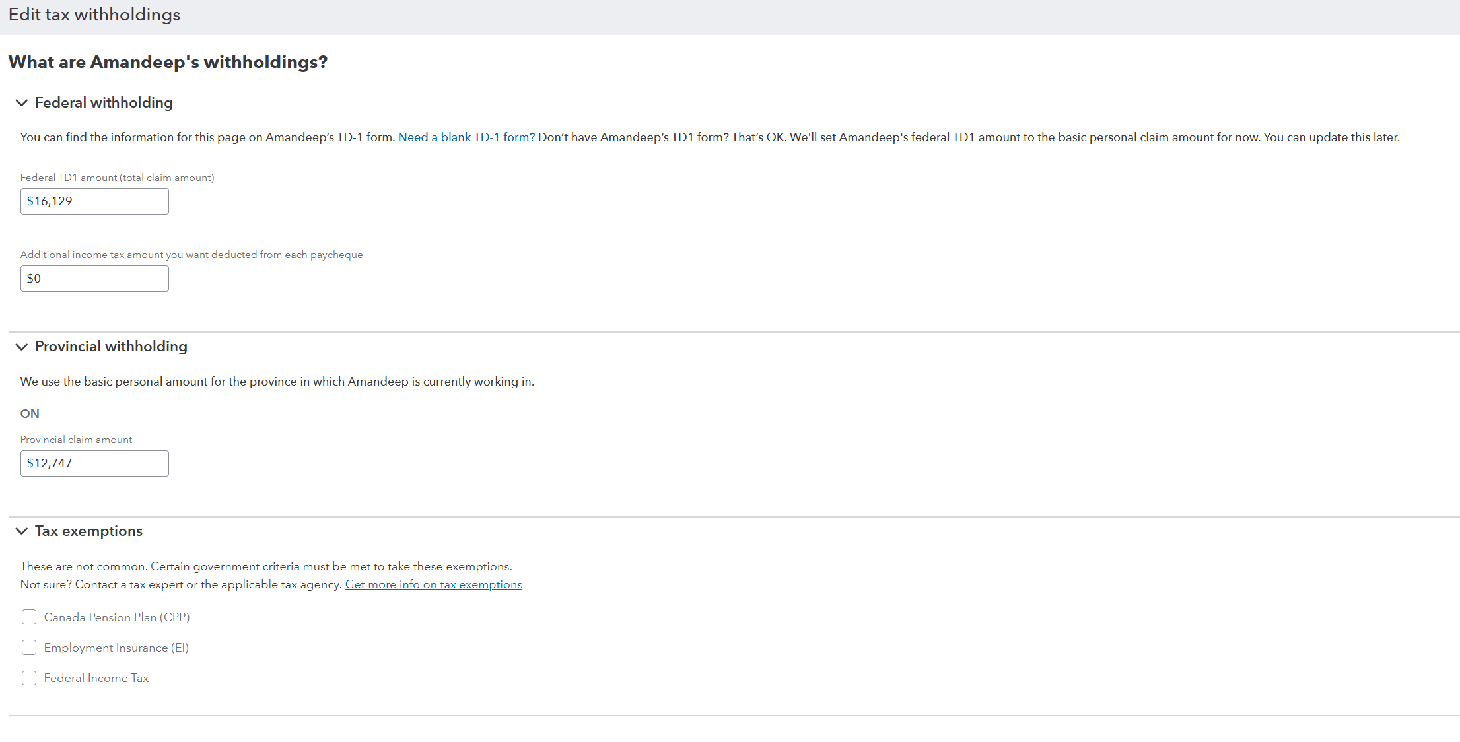The image size is (1460, 742).
Task: Collapse the Tax exemptions chevron arrow
Action: [x=21, y=531]
